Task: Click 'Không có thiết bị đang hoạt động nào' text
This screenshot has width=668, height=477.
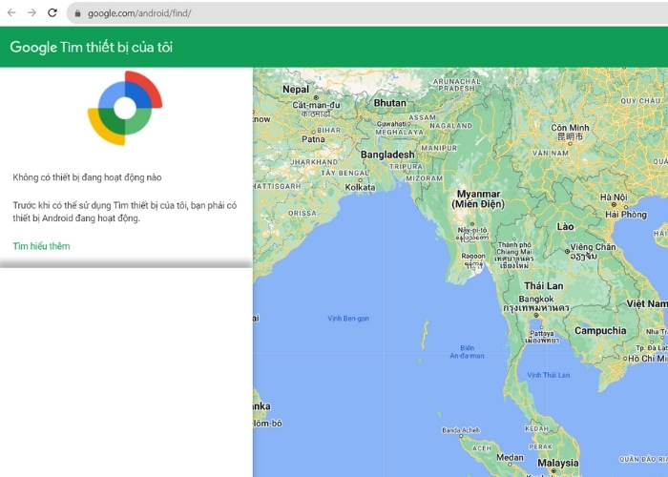Action: coord(87,177)
